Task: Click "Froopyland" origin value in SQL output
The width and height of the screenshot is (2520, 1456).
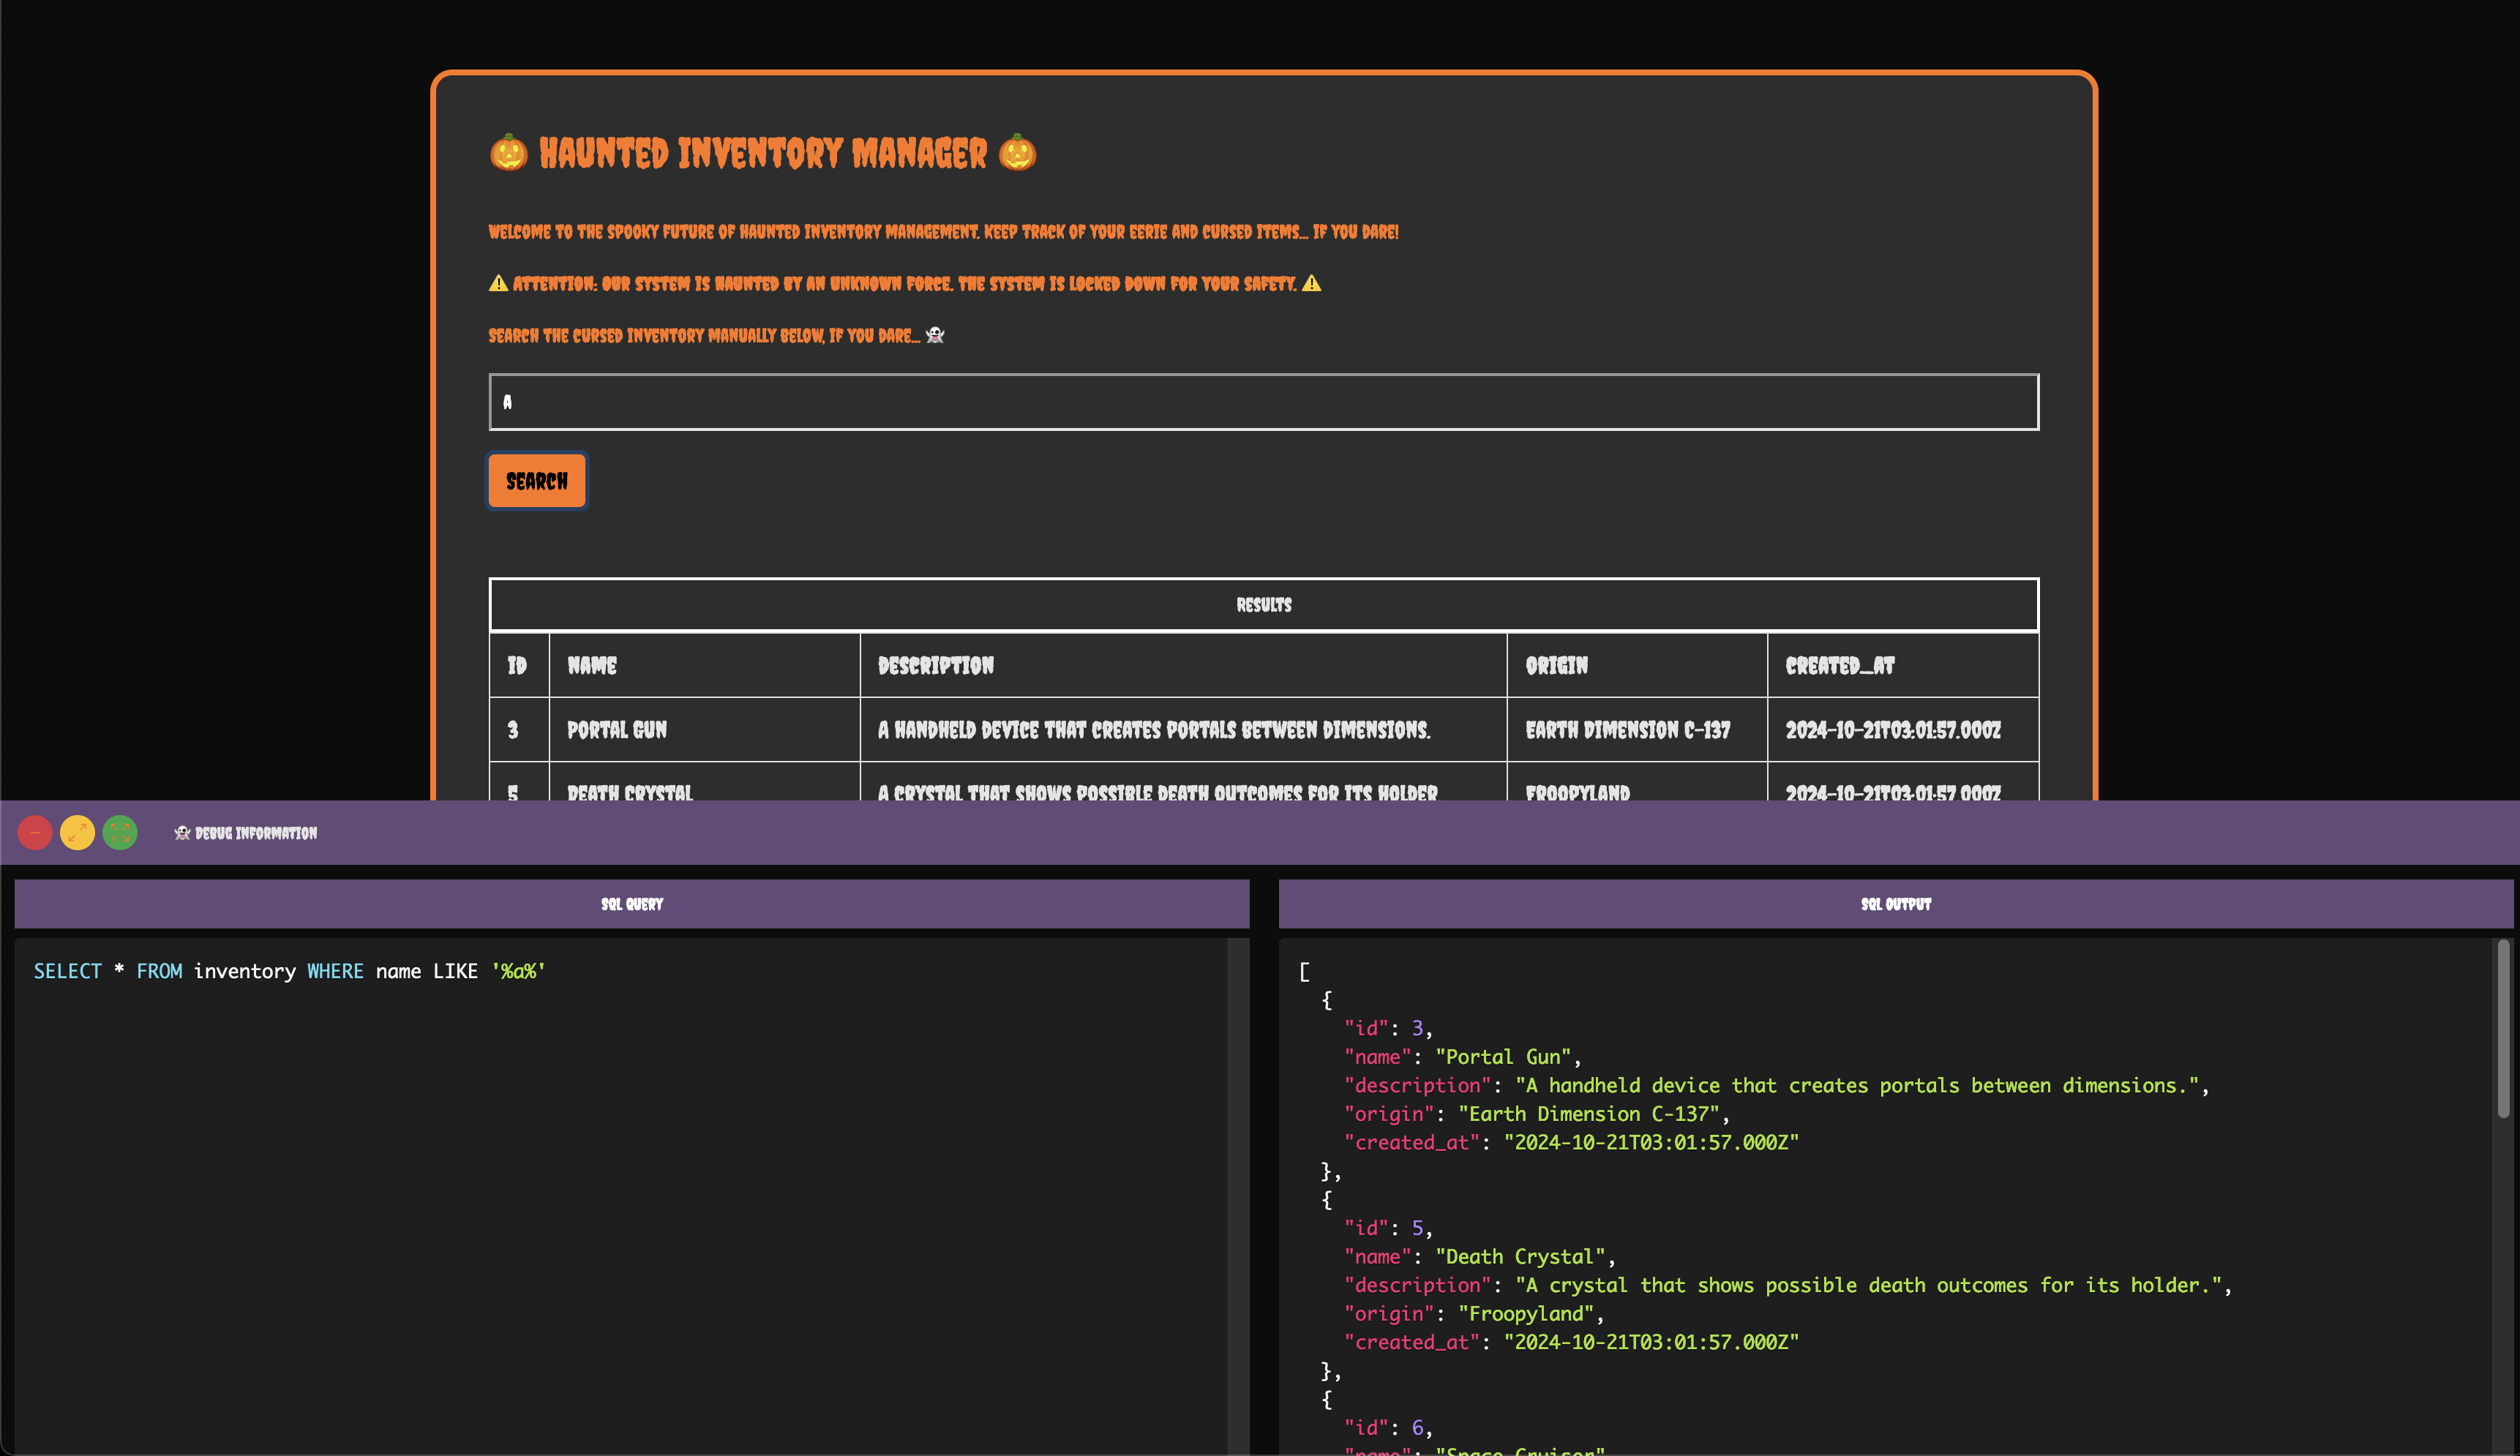Action: [x=1526, y=1314]
